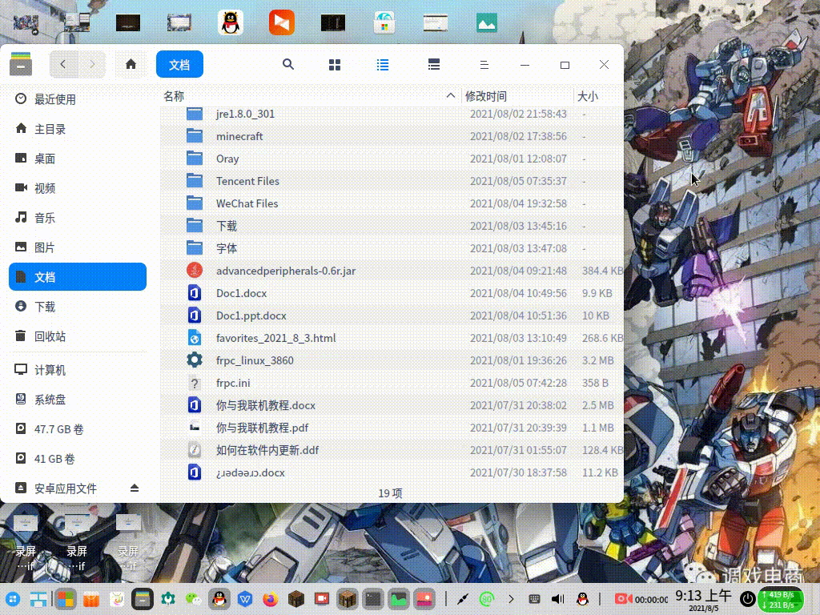Select the advancedperipherals-0.6r.jar file
The image size is (820, 615).
pyautogui.click(x=285, y=271)
